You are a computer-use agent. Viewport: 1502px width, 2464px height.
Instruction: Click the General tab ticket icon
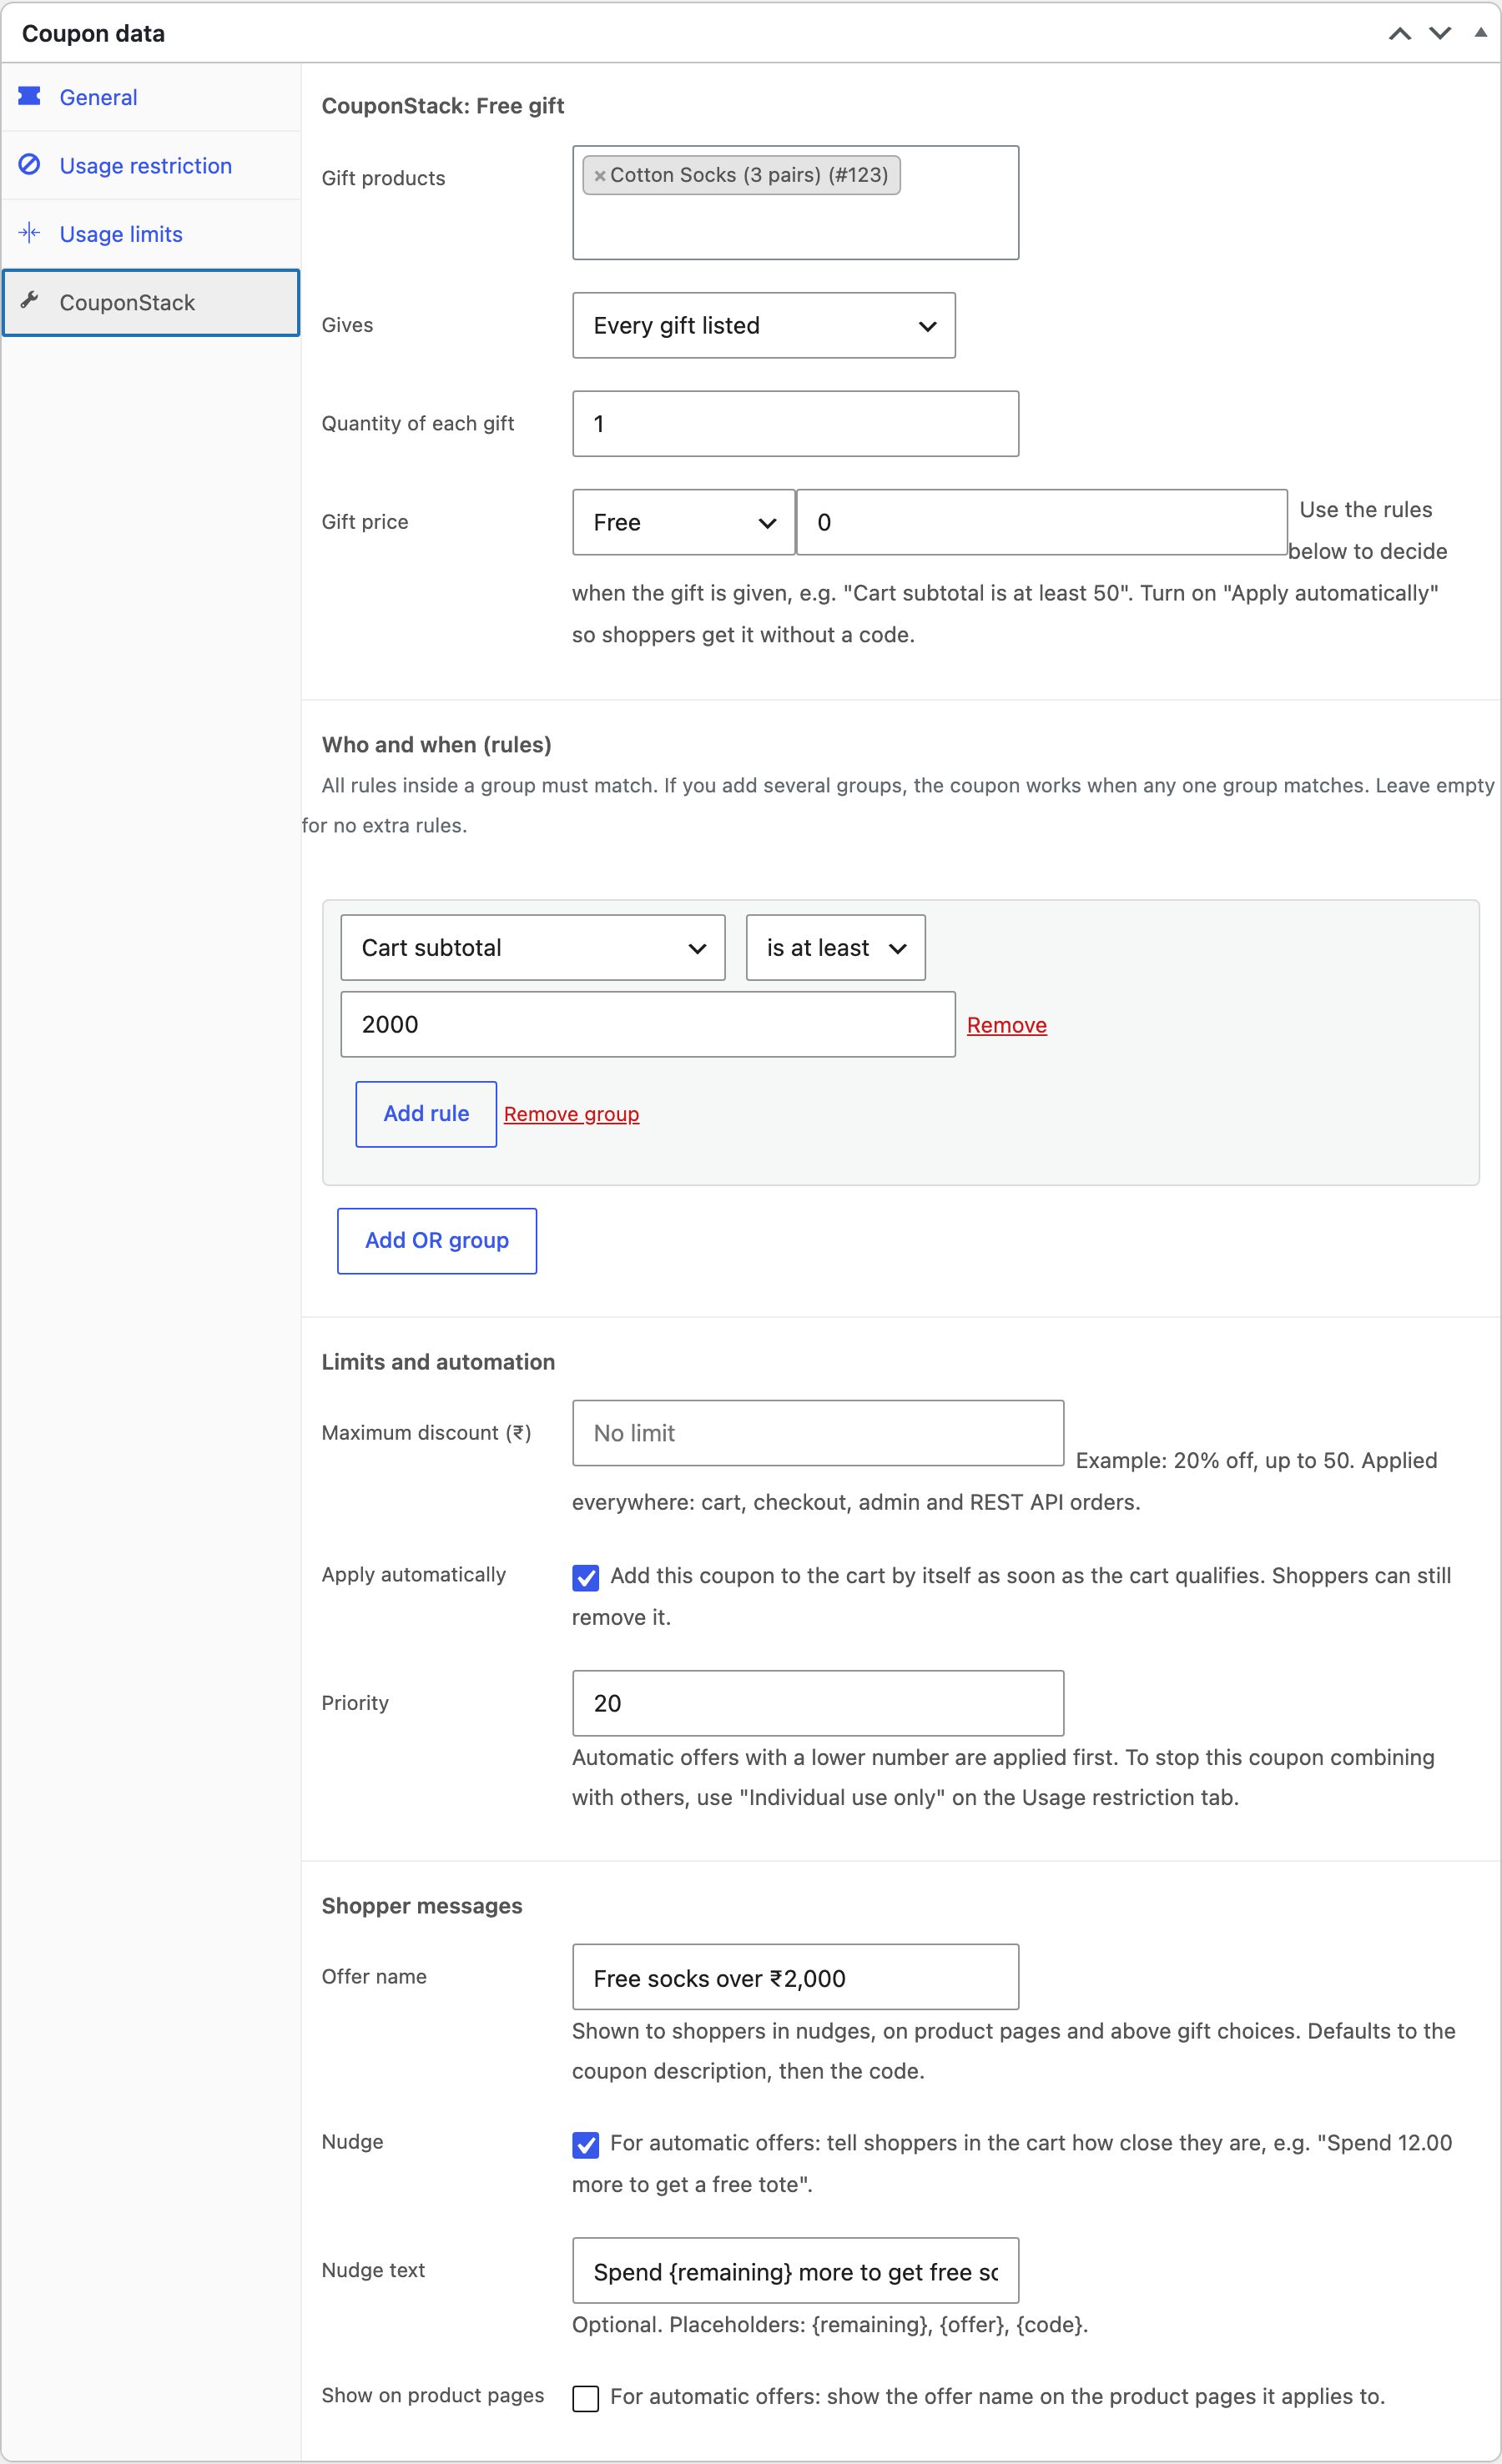(x=30, y=96)
